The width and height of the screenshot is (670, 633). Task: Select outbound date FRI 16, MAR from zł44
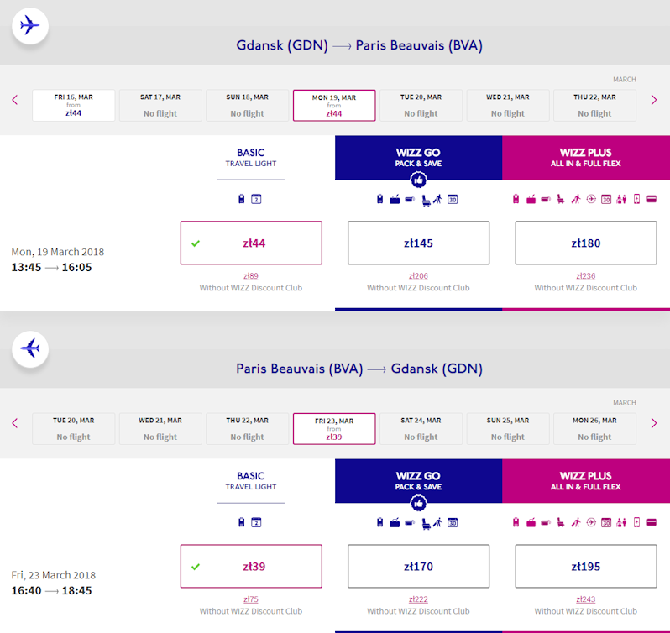(x=74, y=106)
